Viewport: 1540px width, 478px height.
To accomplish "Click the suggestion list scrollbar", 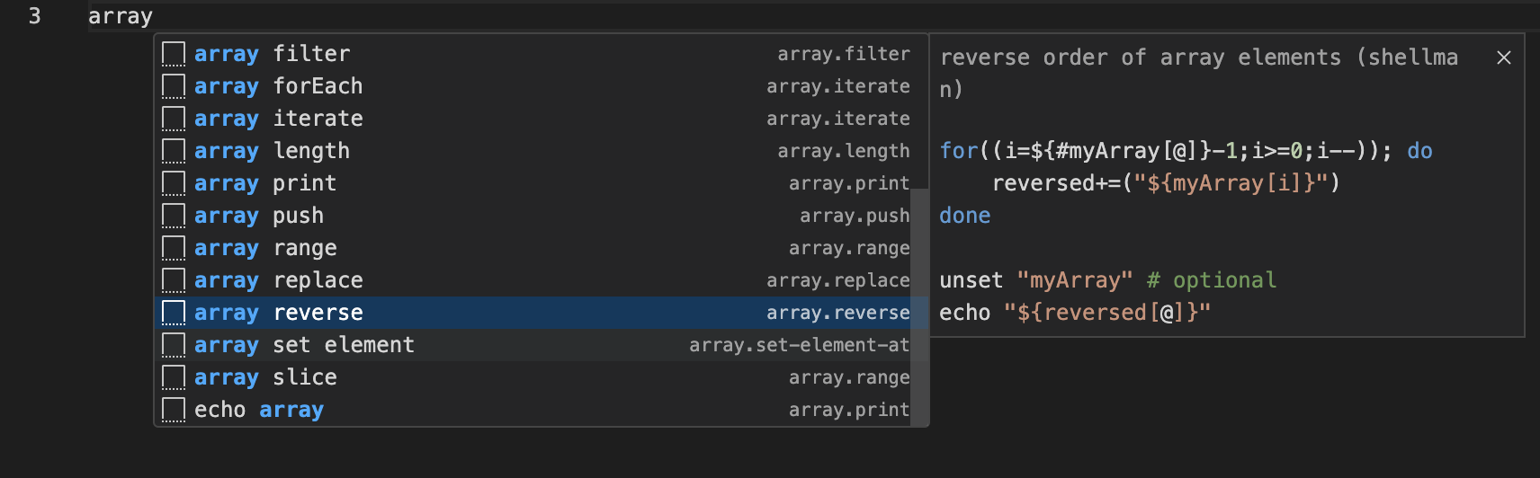I will pyautogui.click(x=919, y=307).
